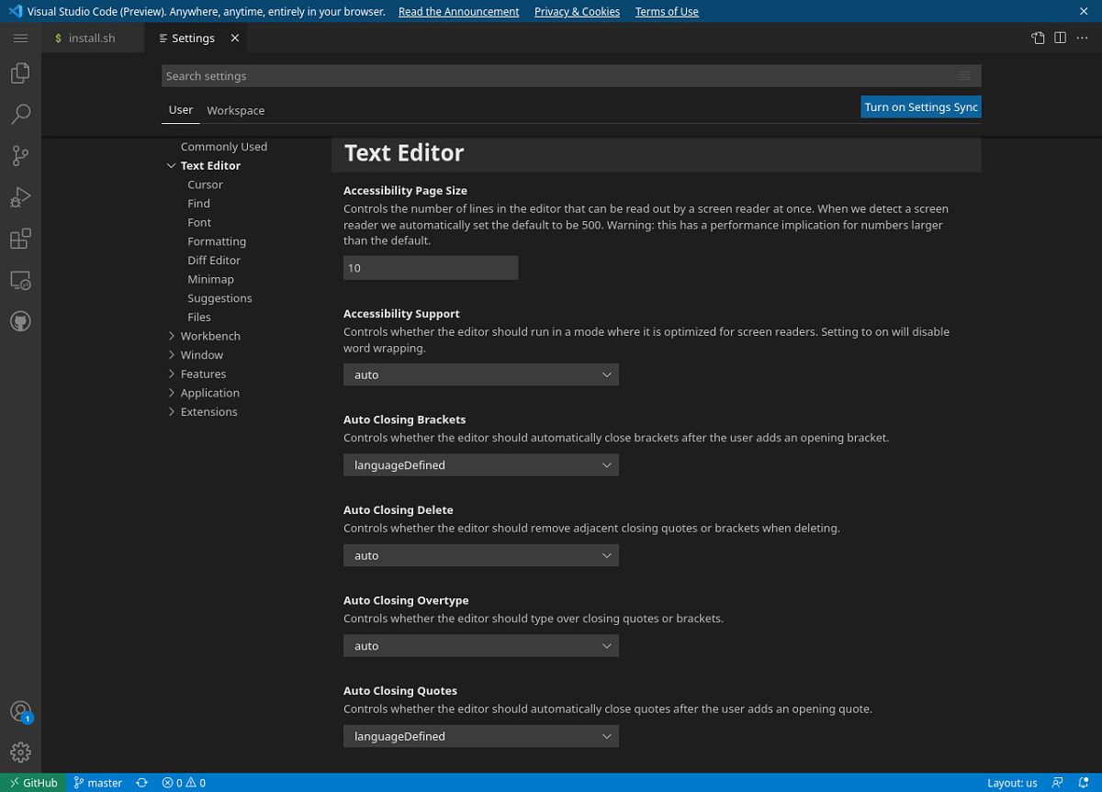
Task: Open the Remote Explorer view
Action: [x=20, y=281]
